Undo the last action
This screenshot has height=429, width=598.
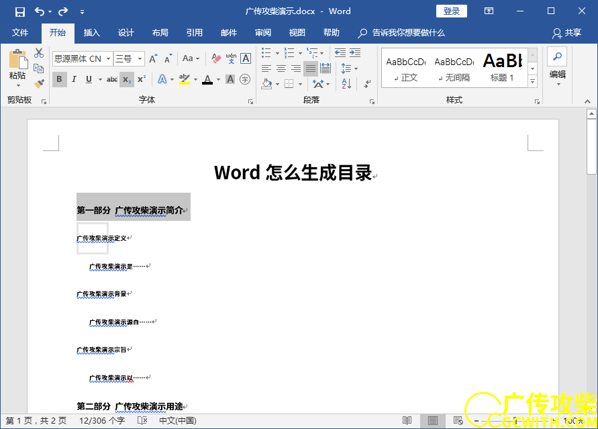[x=40, y=11]
